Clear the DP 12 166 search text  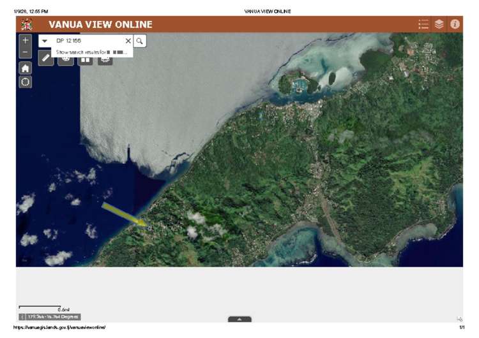(x=128, y=41)
